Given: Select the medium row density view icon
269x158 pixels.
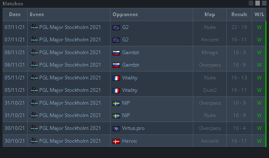Looking at the screenshot, I should coord(257,3).
